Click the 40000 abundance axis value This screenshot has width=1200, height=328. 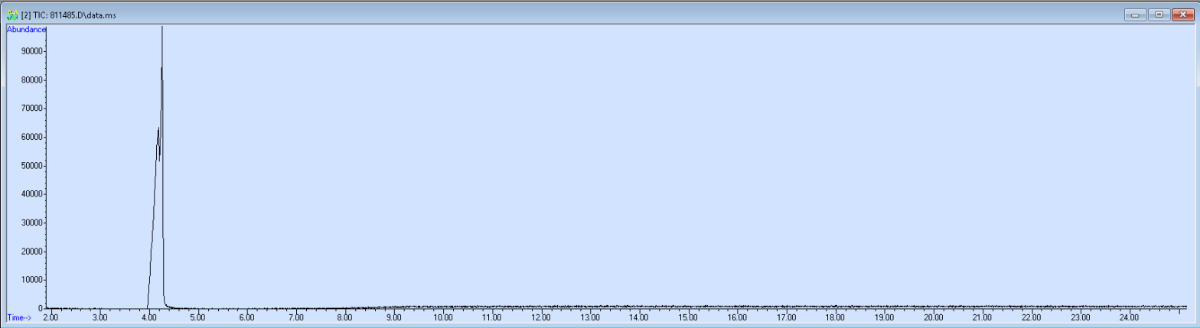(31, 194)
